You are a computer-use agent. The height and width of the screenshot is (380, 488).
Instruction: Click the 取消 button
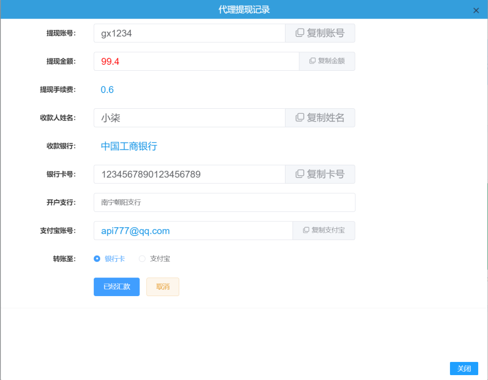[163, 287]
